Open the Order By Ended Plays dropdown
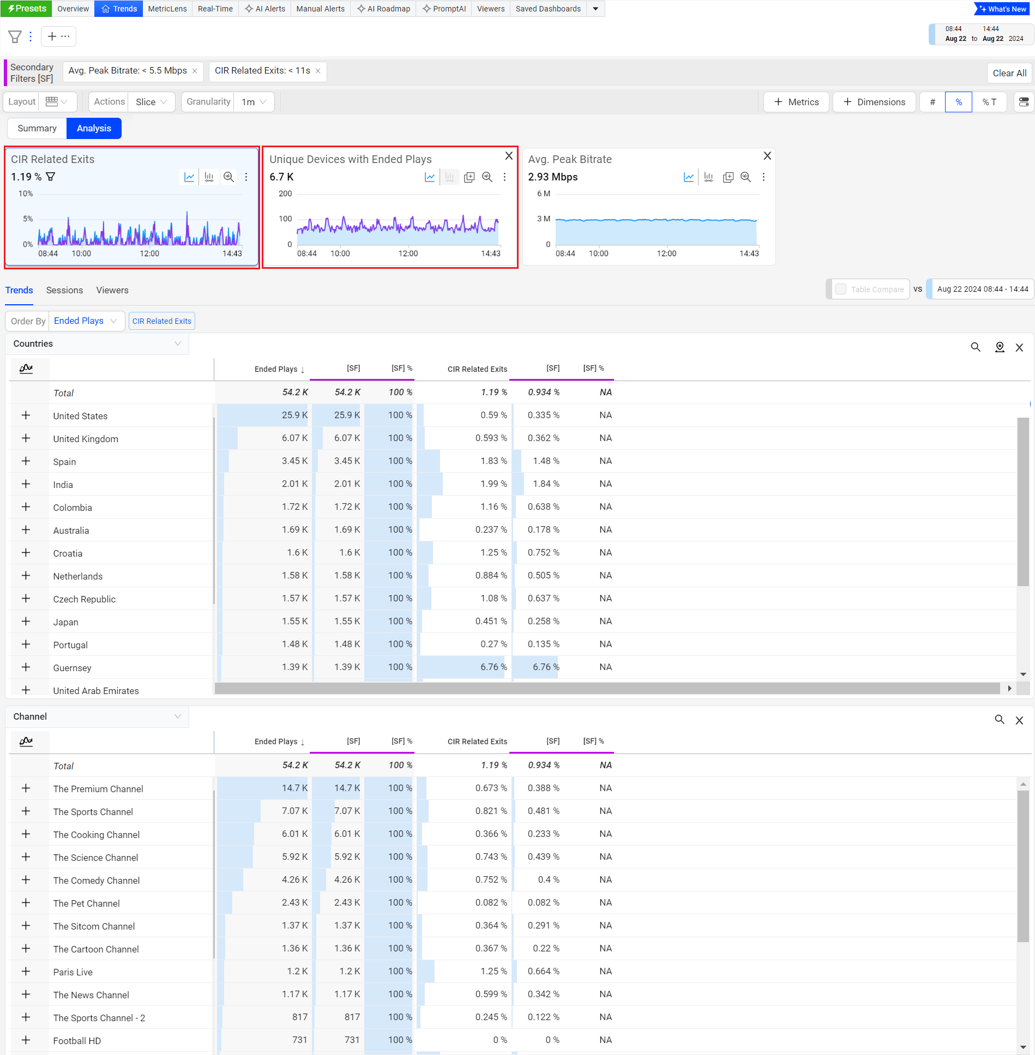 click(86, 321)
